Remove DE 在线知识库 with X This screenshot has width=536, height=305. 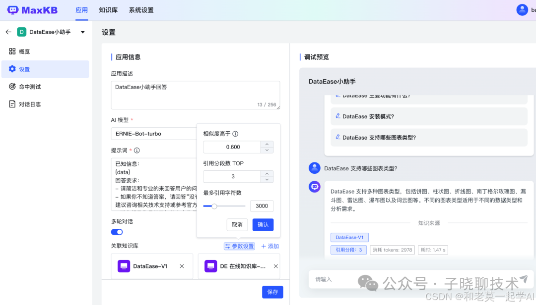tap(275, 266)
